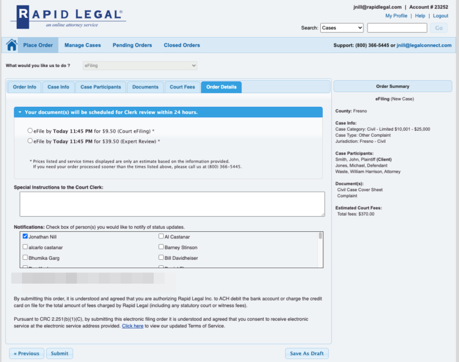Click 'Jurisdiction: Fresno - Civil' text
459x362 pixels.
360,142
